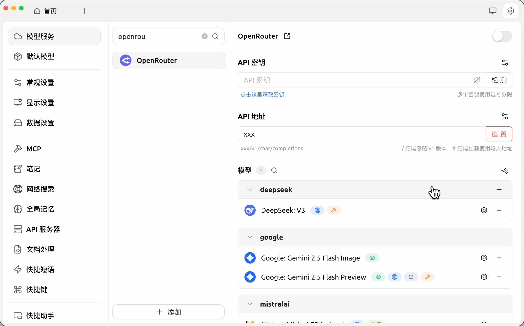The height and width of the screenshot is (326, 524).
Task: Add a new tab with plus icon
Action: tap(84, 11)
